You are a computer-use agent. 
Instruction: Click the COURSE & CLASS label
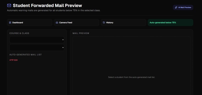pyautogui.click(x=19, y=33)
